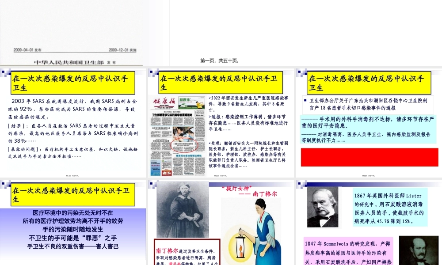Click the solid red rectangle on the Shantou slide

click(369, 157)
